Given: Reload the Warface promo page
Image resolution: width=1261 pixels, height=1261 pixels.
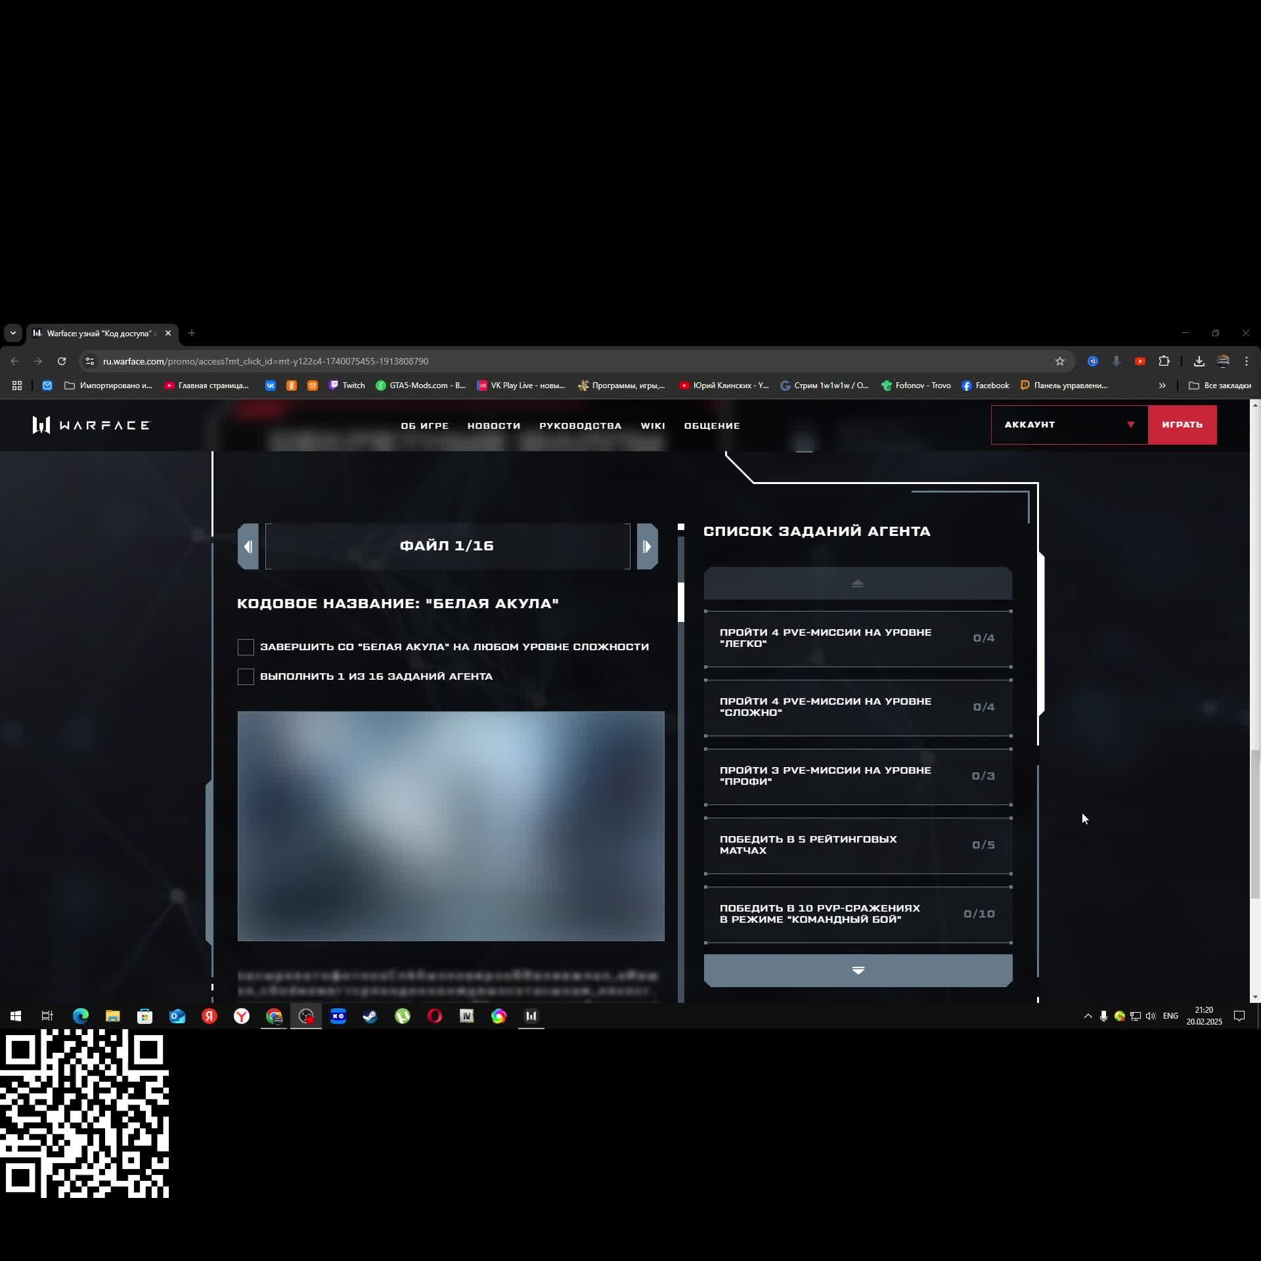Looking at the screenshot, I should [62, 361].
